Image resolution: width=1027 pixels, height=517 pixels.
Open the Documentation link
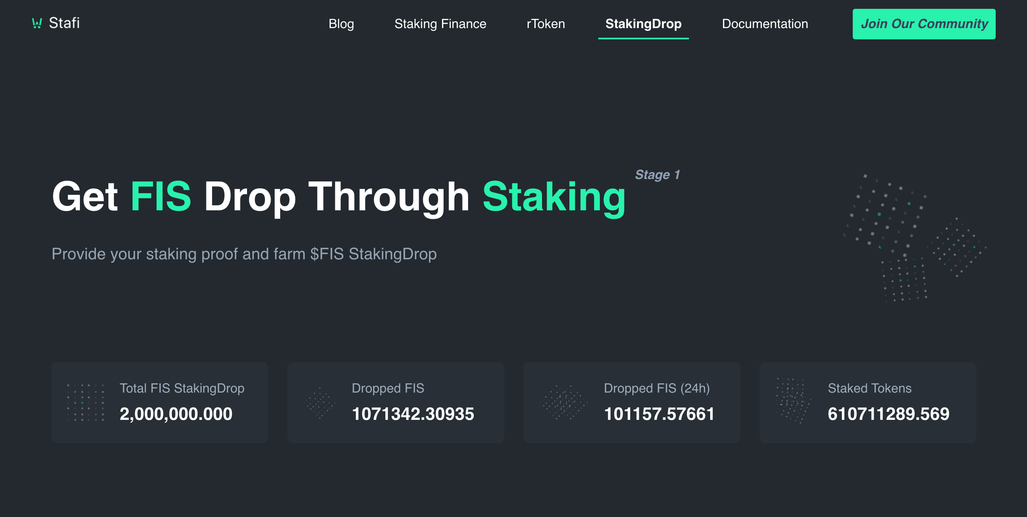tap(765, 24)
